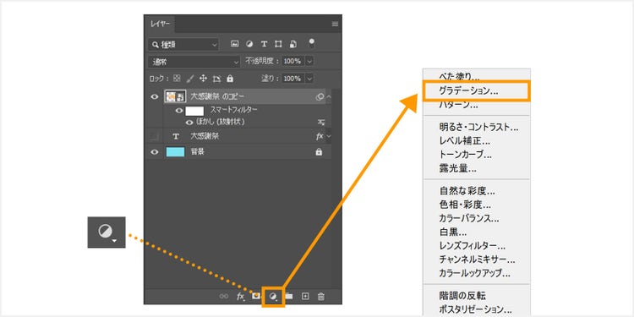Switch to the レイヤー panel tab
This screenshot has height=317, width=634.
[160, 25]
